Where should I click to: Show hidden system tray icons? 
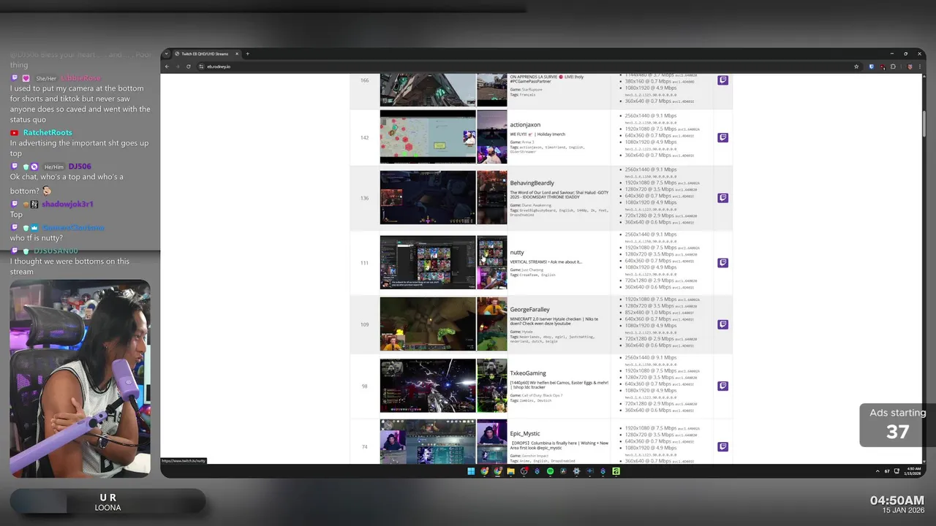tap(878, 471)
